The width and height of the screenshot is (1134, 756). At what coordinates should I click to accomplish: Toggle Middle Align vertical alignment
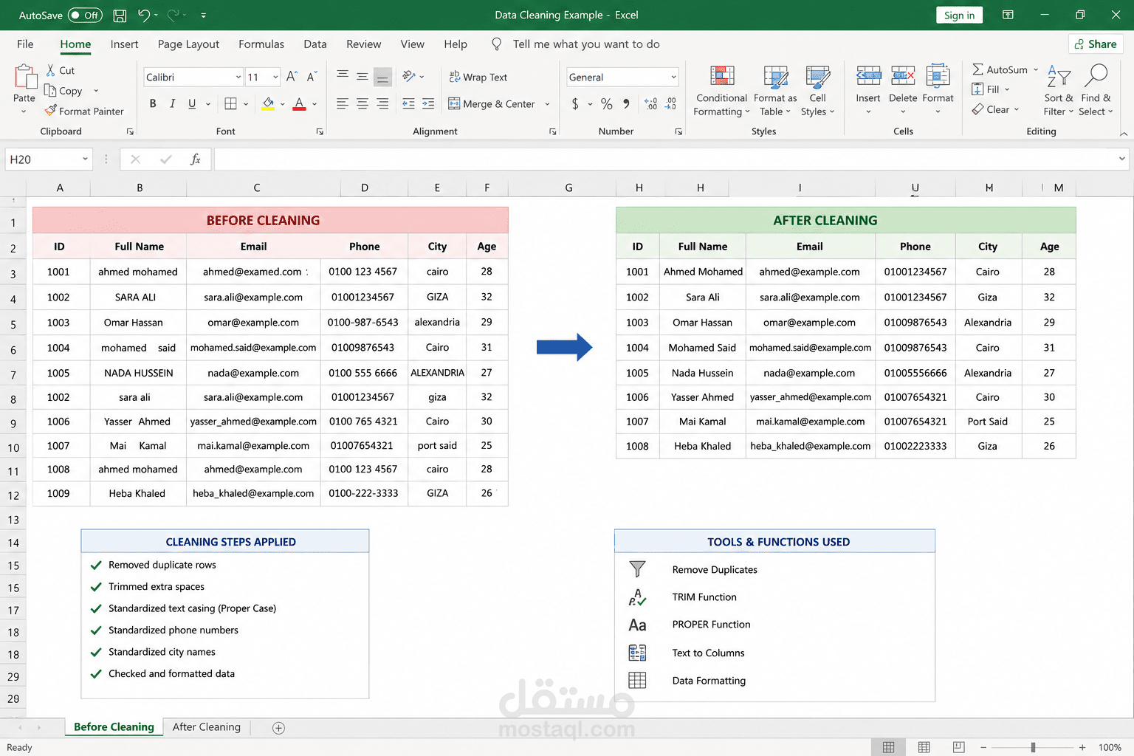click(362, 76)
